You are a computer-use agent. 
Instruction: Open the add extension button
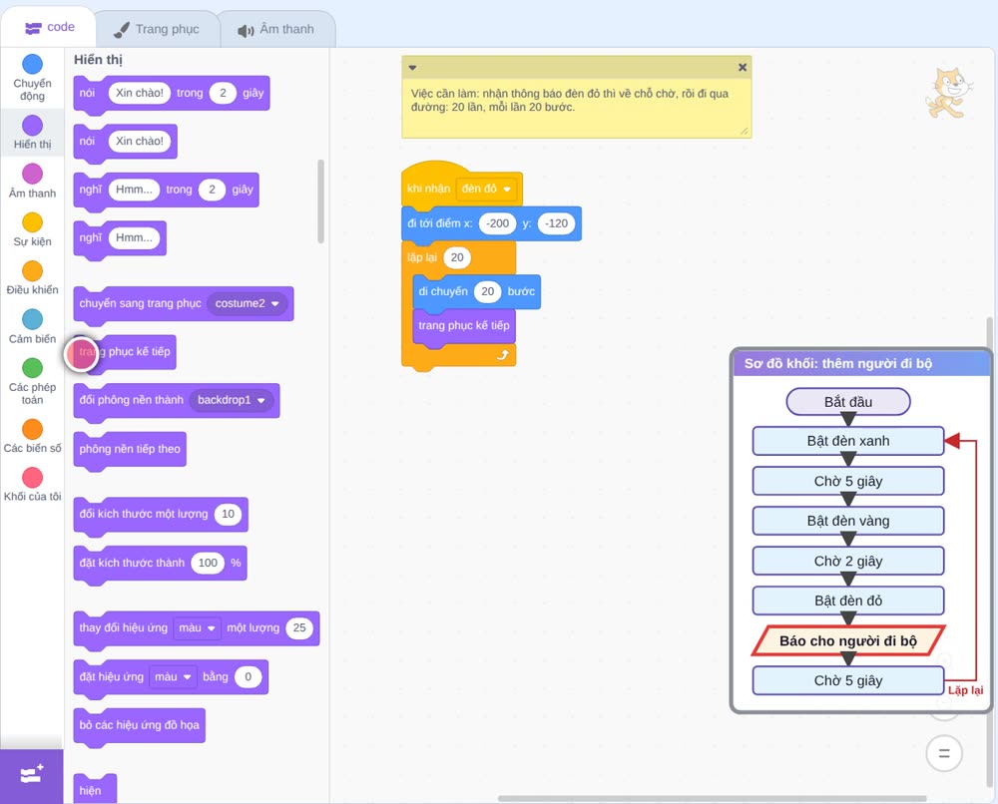[32, 775]
